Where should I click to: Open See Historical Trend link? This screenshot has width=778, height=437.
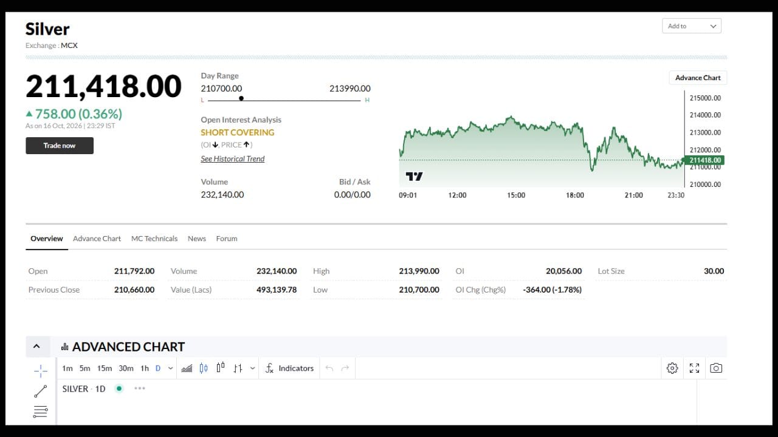[233, 159]
